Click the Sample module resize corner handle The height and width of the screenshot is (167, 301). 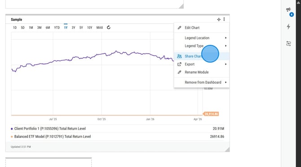pos(227,150)
